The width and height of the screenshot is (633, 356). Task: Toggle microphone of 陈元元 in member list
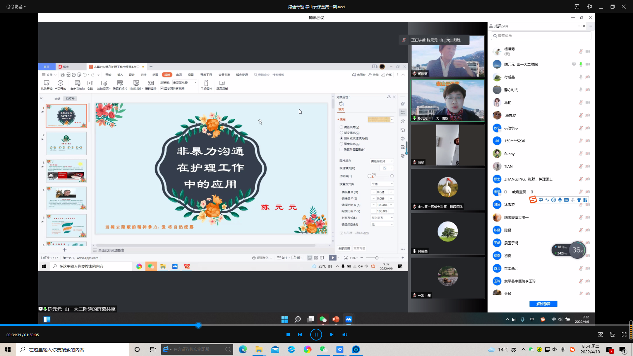coord(581,64)
